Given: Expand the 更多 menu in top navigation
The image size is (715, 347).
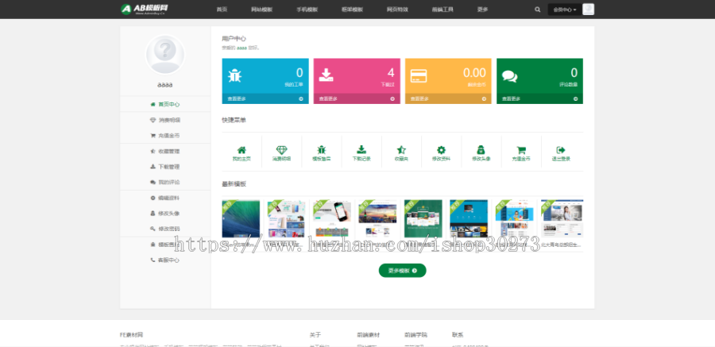Looking at the screenshot, I should tap(483, 10).
